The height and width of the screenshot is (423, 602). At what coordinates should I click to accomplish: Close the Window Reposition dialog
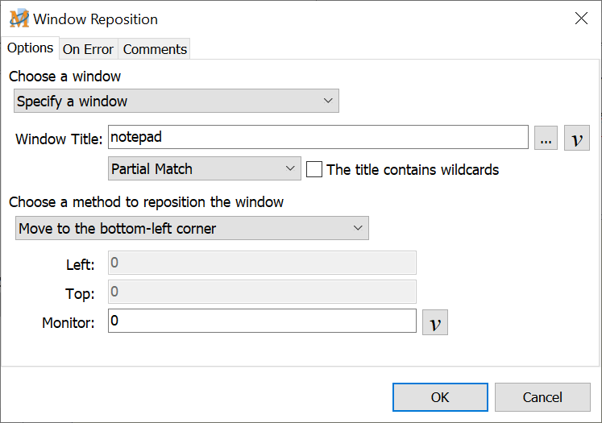click(580, 19)
